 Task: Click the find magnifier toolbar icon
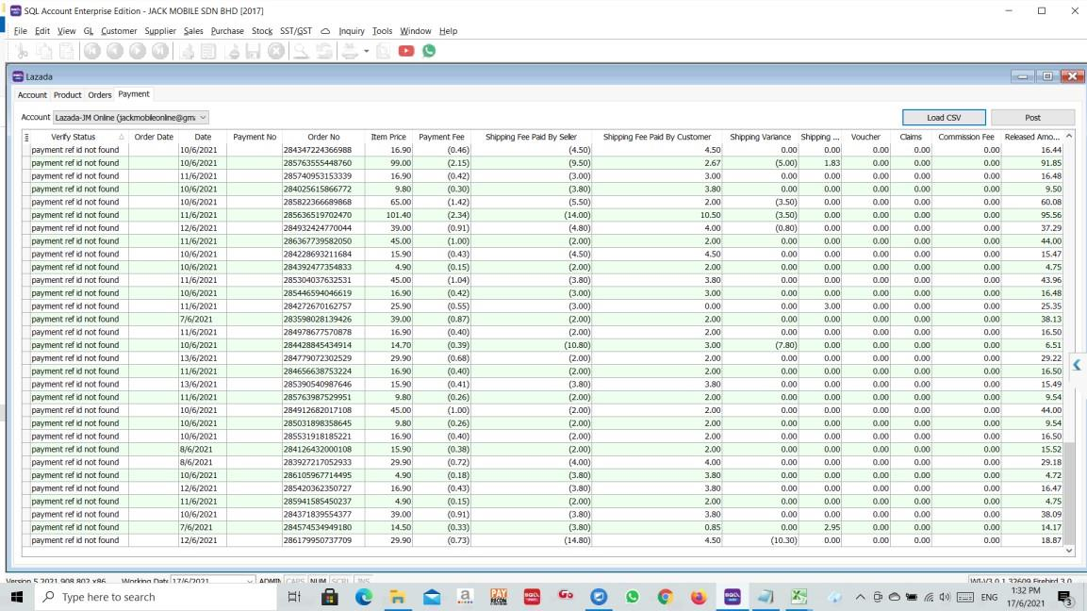(301, 51)
